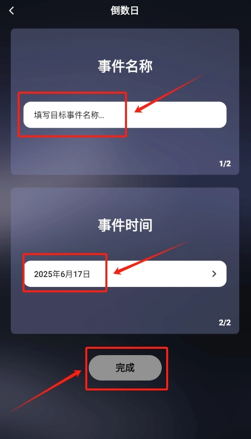Go back using the top-left arrow

(11, 11)
